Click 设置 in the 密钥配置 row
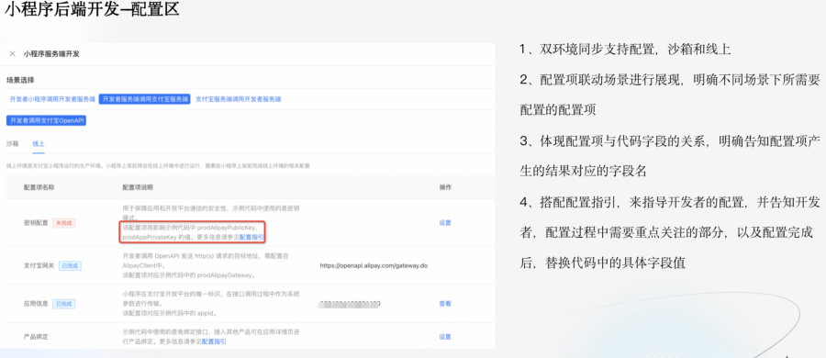The width and height of the screenshot is (826, 358). (445, 223)
